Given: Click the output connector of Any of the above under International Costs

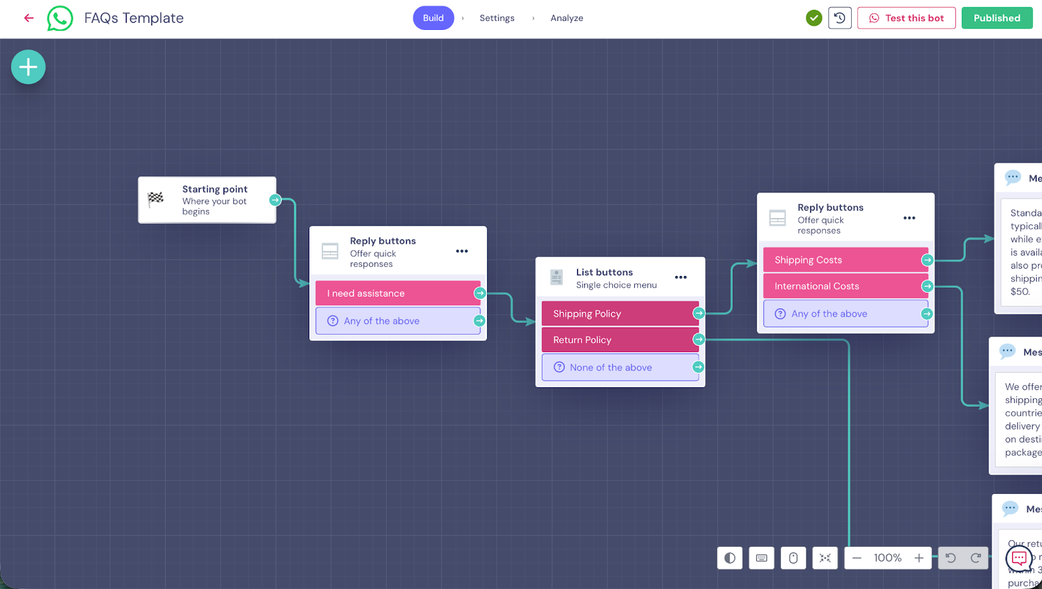Looking at the screenshot, I should [x=927, y=314].
